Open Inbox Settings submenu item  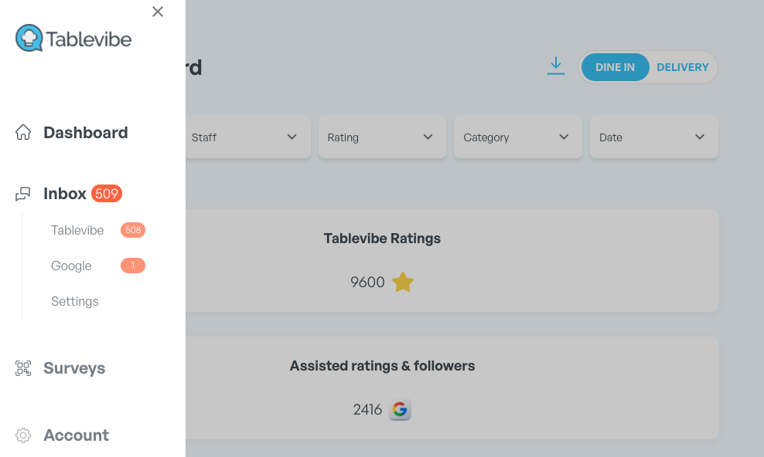click(74, 301)
